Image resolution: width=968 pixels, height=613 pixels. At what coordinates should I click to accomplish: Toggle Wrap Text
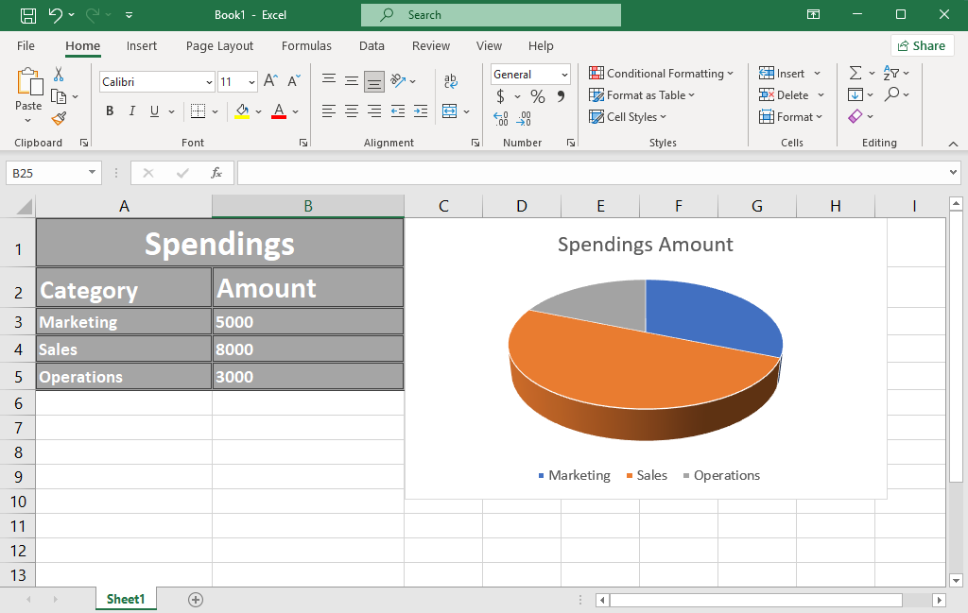[451, 81]
